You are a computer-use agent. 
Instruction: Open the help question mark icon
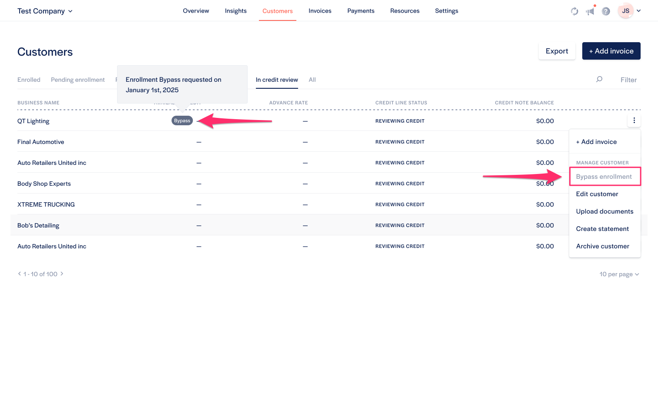point(606,11)
